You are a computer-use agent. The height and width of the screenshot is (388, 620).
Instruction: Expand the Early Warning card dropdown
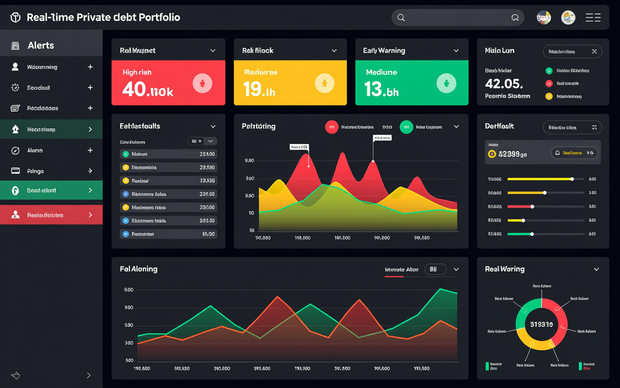(456, 51)
